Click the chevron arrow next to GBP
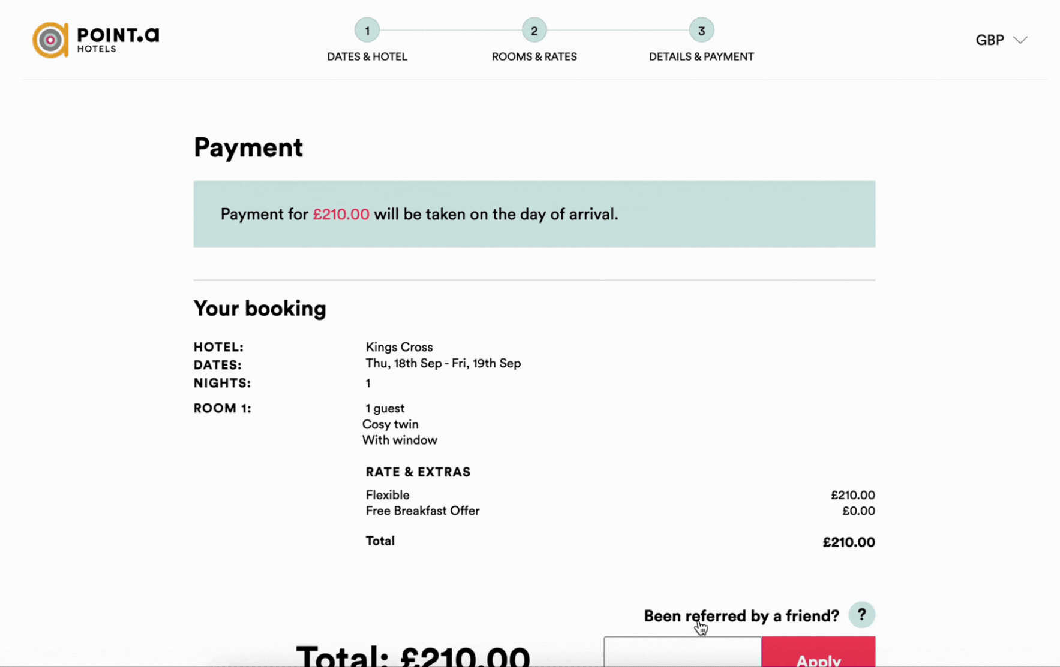The width and height of the screenshot is (1060, 667). [x=1020, y=40]
